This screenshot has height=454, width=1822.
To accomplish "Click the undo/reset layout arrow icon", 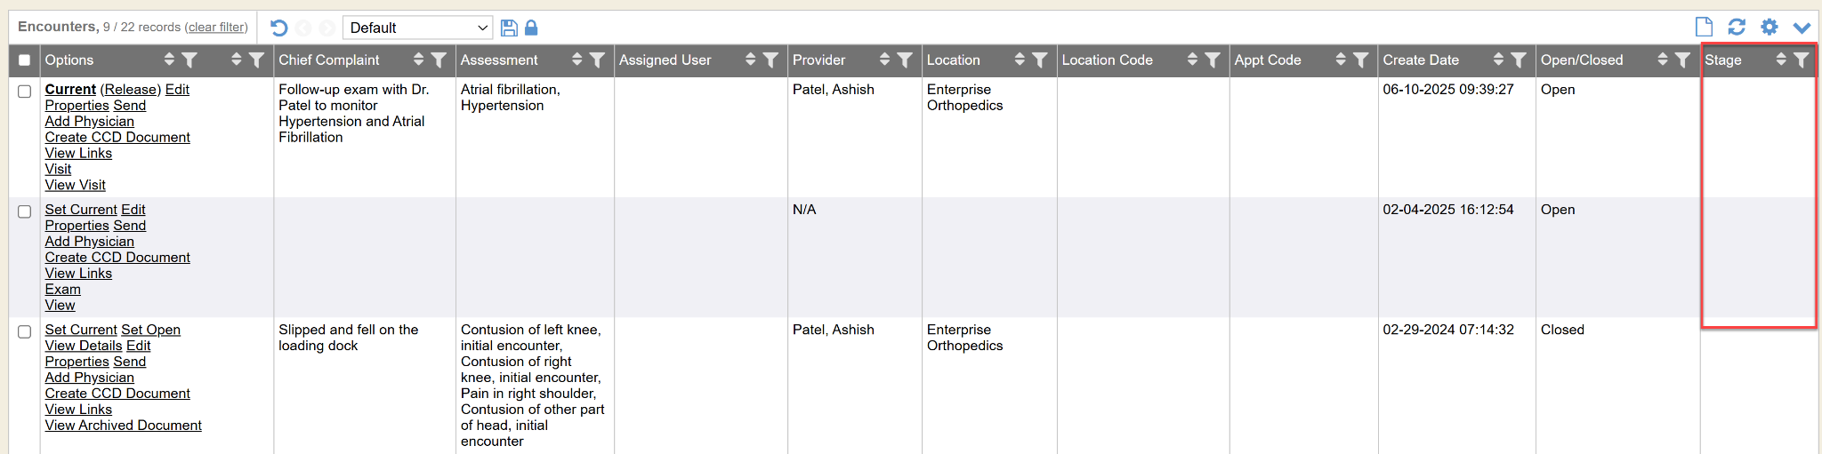I will (278, 28).
